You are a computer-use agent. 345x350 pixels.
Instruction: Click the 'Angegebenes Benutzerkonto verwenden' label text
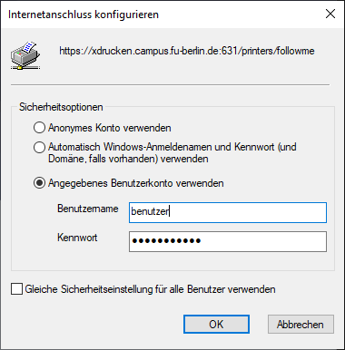pos(136,183)
